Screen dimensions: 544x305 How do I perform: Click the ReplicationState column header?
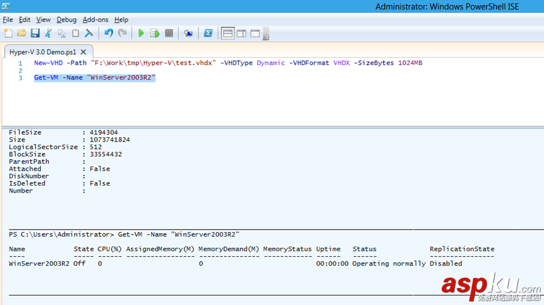click(x=462, y=249)
